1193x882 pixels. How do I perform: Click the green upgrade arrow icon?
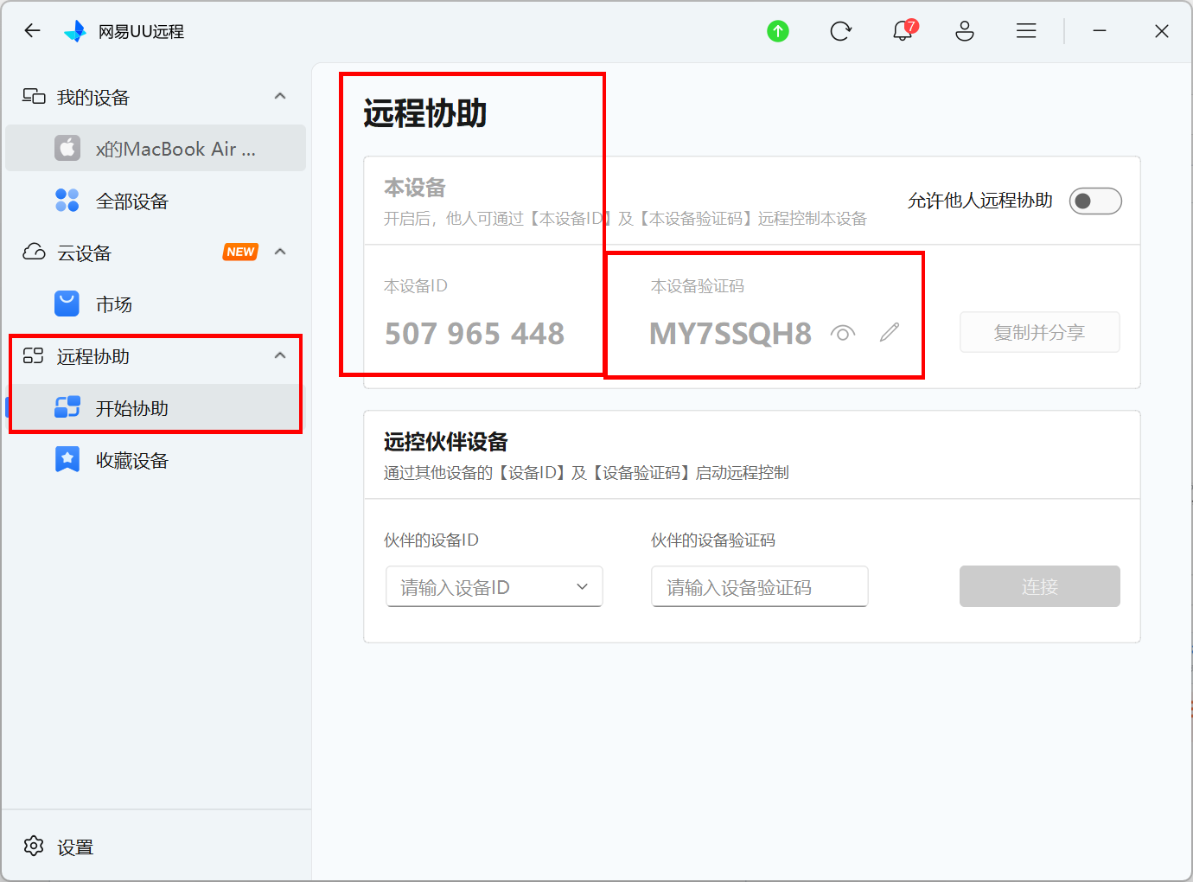778,32
